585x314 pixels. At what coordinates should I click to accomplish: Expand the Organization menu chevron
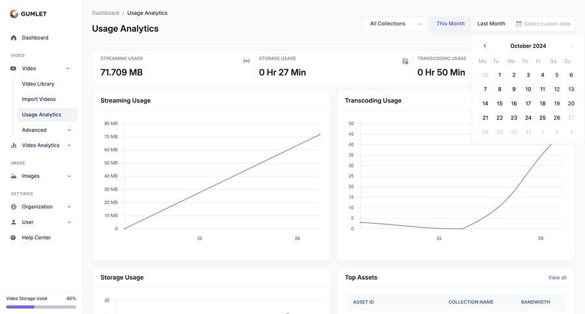[x=69, y=207]
